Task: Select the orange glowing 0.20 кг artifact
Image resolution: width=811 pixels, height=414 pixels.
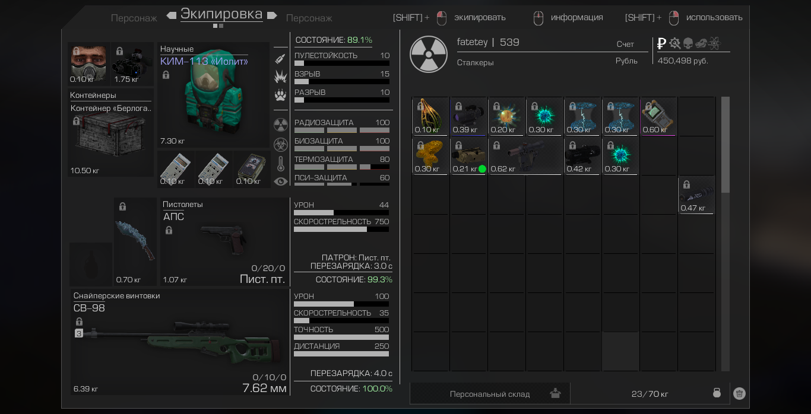Action: point(506,117)
